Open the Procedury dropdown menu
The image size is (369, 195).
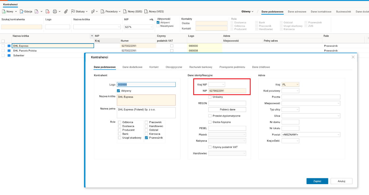[x=111, y=11]
